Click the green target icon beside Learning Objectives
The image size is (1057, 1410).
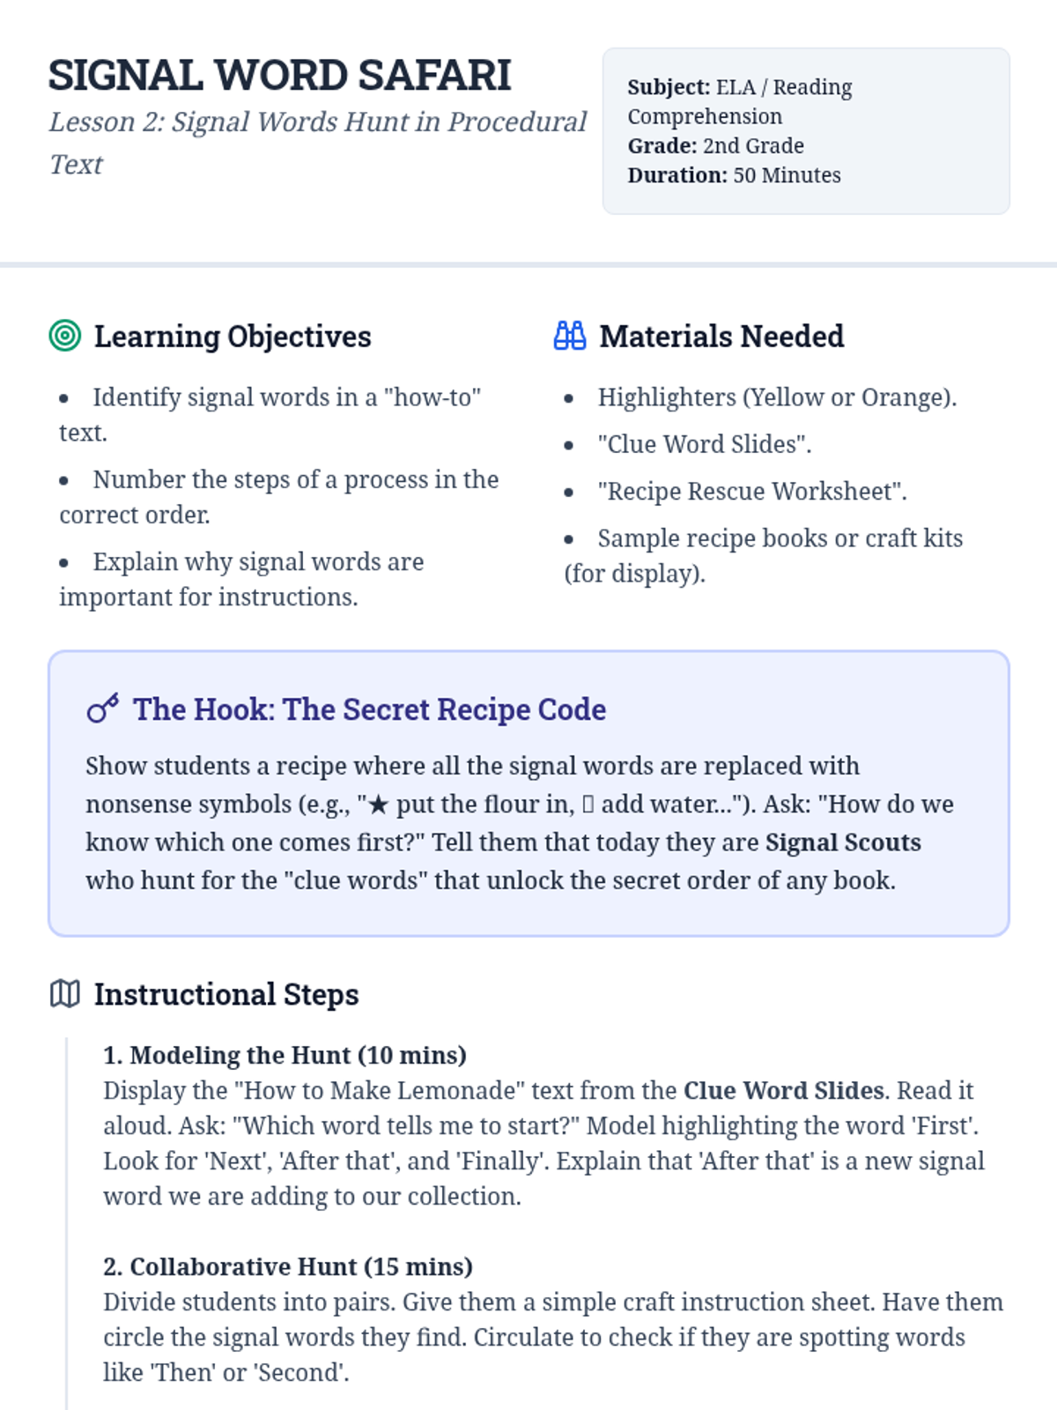[x=65, y=336]
